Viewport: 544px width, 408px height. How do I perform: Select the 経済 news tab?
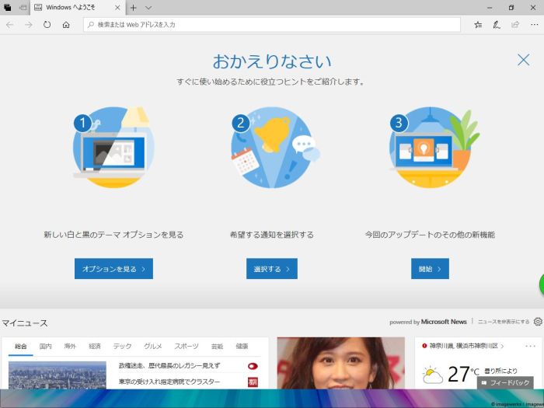pos(95,346)
